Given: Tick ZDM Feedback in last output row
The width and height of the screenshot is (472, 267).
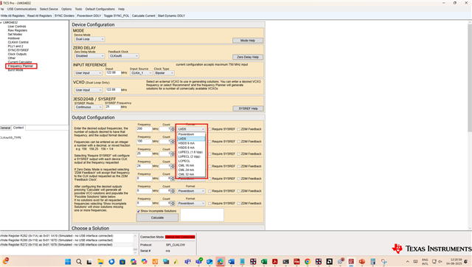Looking at the screenshot, I should [x=239, y=204].
